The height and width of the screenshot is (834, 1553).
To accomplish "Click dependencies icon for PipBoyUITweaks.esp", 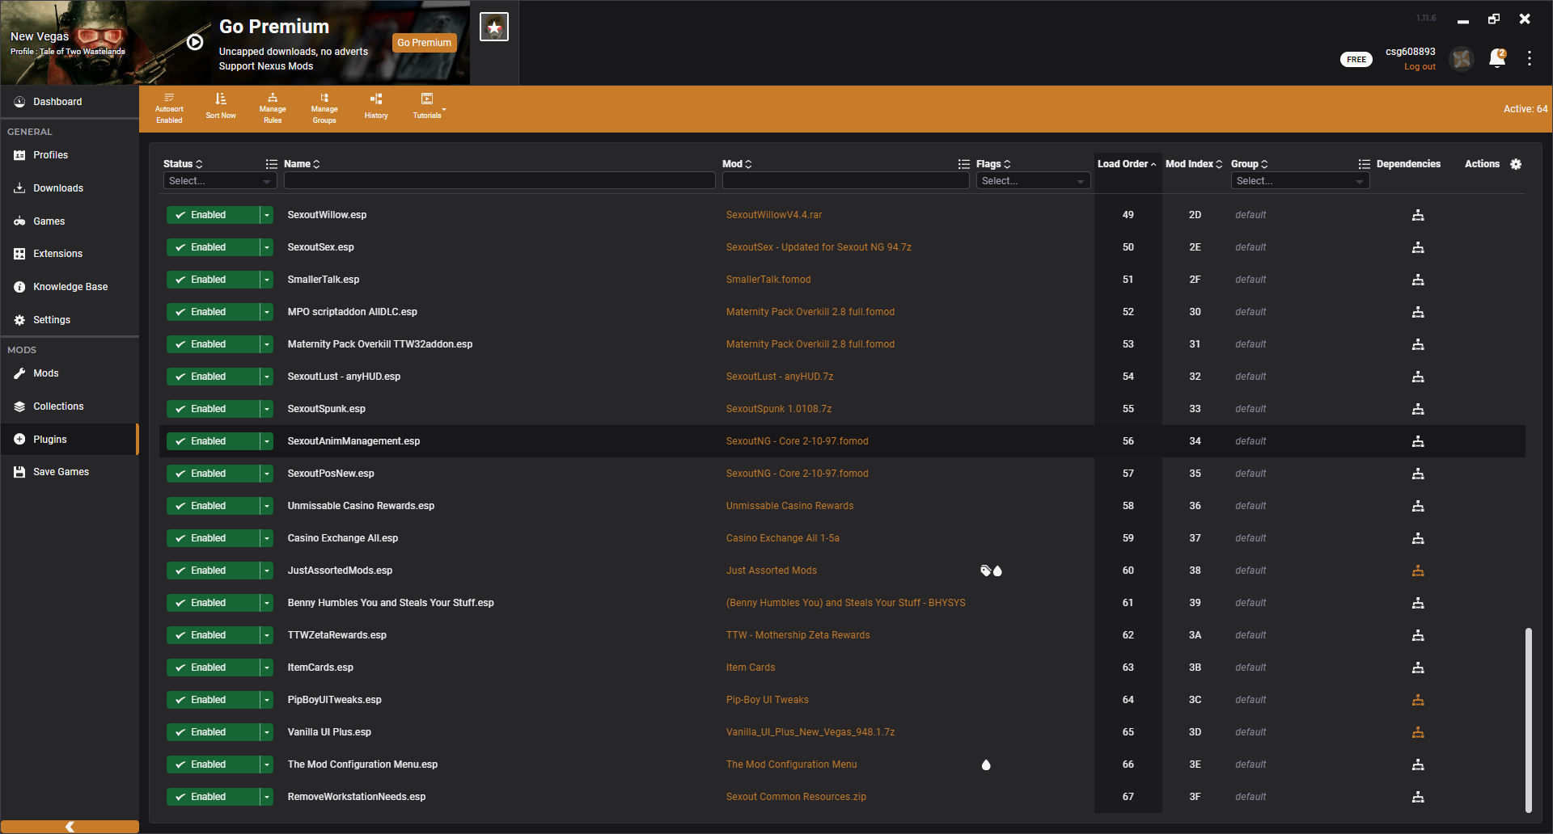I will coord(1418,700).
